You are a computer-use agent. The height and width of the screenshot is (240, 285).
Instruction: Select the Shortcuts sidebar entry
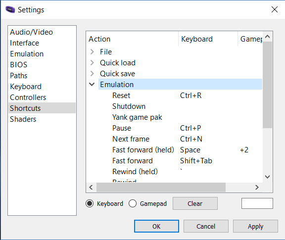(x=42, y=108)
